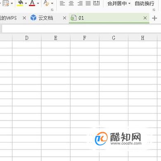Click the red font color A icon

coord(32,3)
